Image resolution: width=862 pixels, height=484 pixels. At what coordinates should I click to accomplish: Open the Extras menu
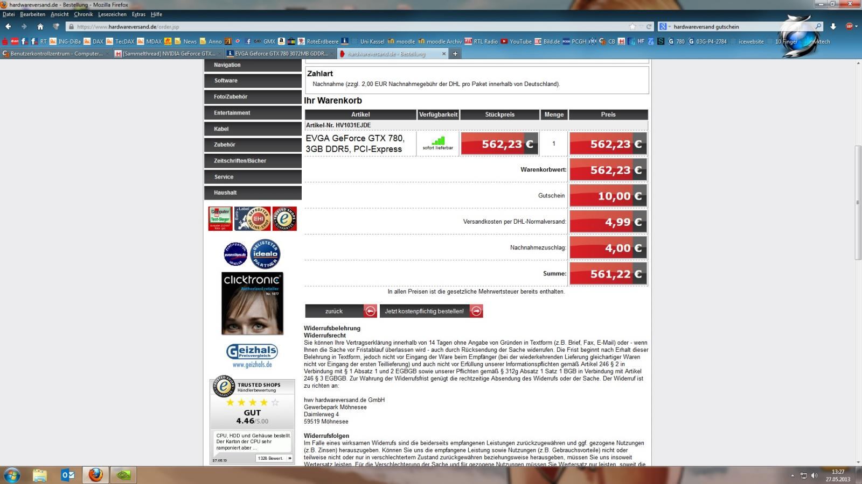138,15
